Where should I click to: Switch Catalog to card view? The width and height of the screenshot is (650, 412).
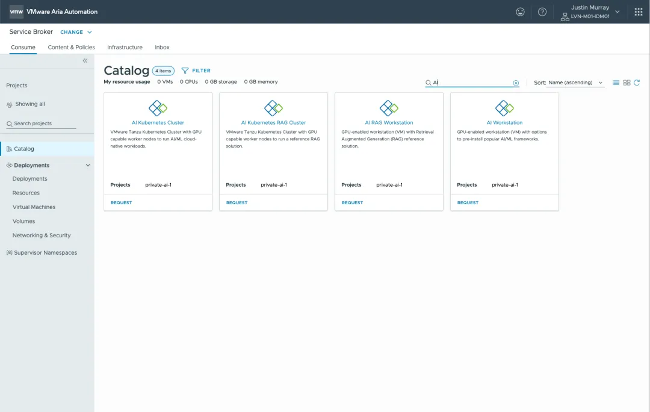tap(626, 83)
